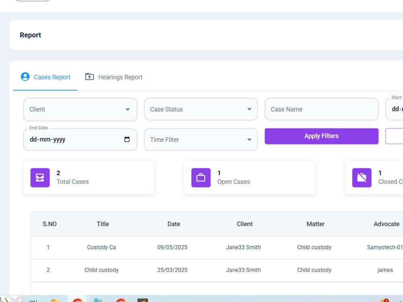
Task: Click the S.NO column header
Action: (50, 224)
